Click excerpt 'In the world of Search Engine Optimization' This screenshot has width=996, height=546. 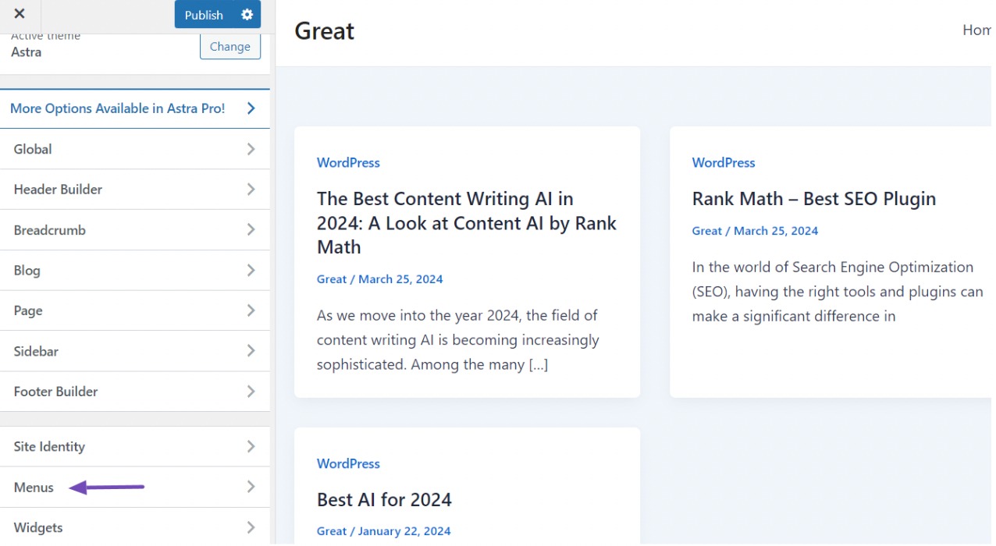click(833, 268)
